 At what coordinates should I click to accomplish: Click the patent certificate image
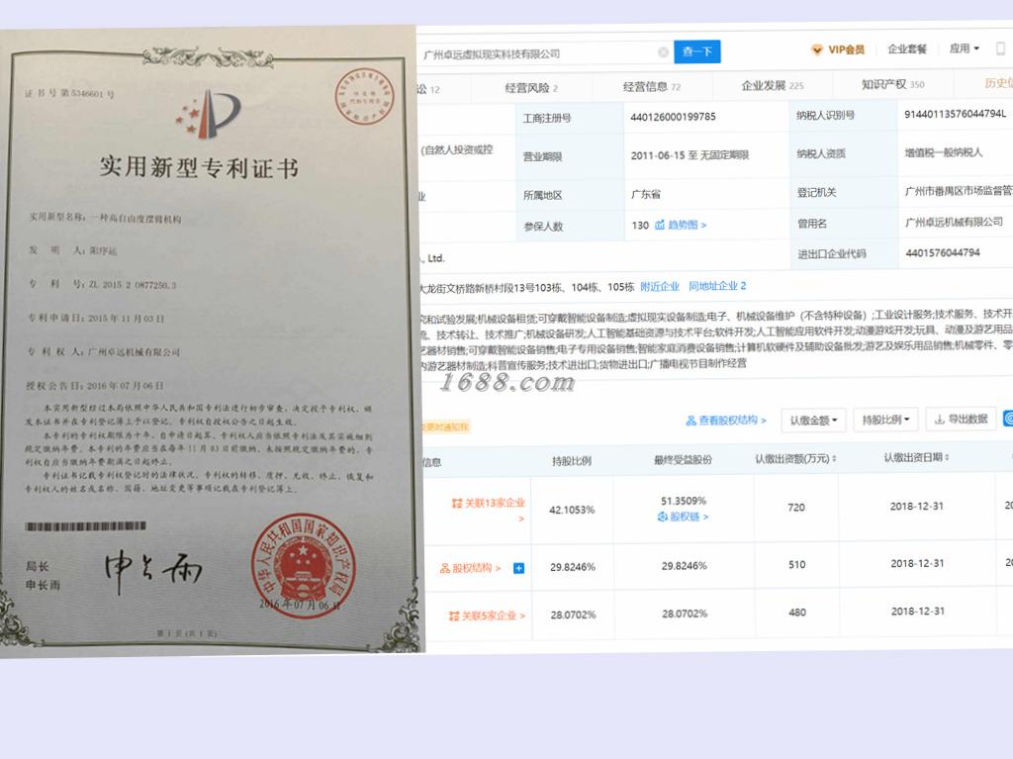pos(211,342)
